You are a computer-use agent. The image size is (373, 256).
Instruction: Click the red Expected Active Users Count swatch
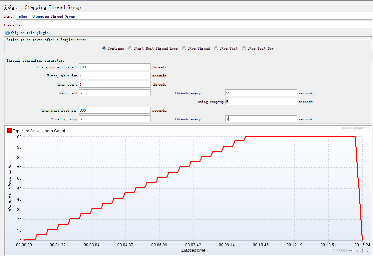click(10, 131)
